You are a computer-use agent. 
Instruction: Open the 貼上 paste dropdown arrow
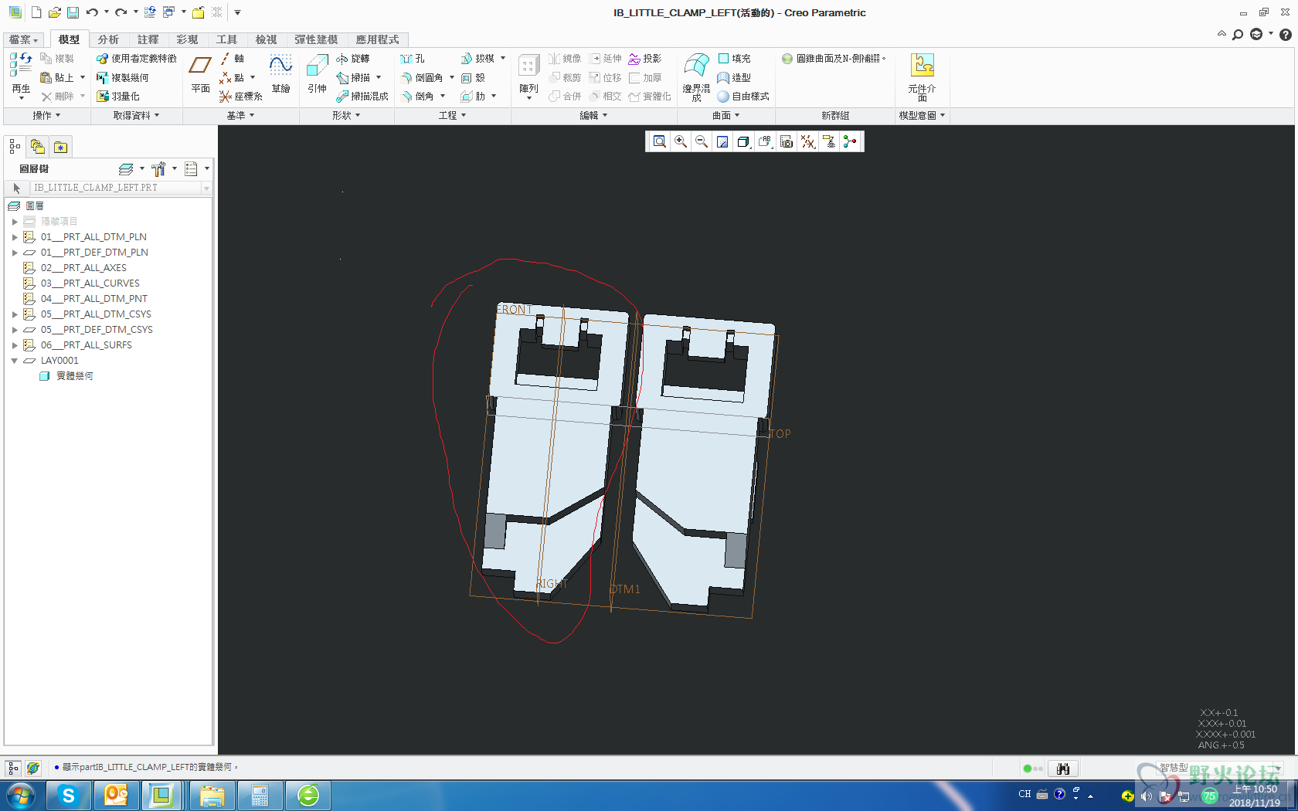tap(83, 78)
